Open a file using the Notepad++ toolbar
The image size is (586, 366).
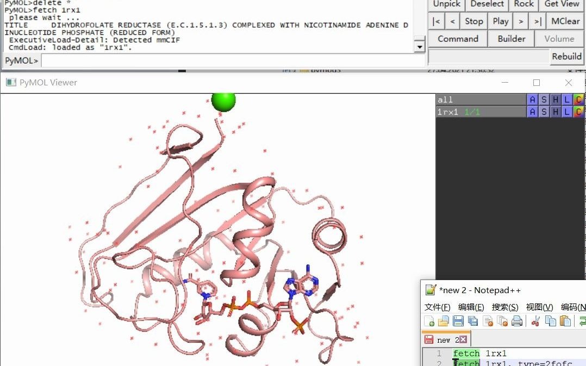coord(443,321)
